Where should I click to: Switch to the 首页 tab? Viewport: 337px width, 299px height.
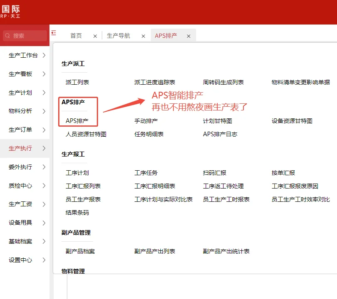click(x=76, y=36)
